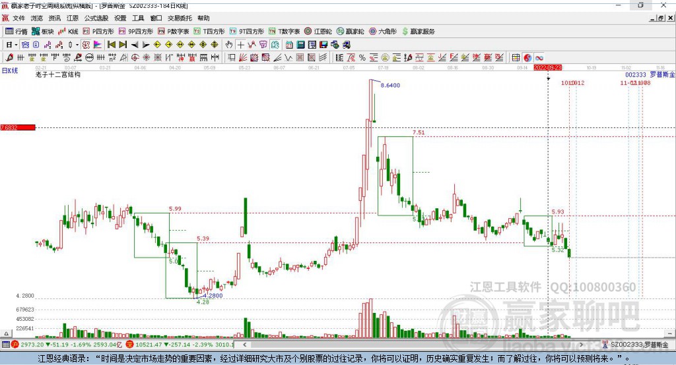Select the red pencil drawing tool
Viewport: 676px width, 365px height.
point(9,58)
